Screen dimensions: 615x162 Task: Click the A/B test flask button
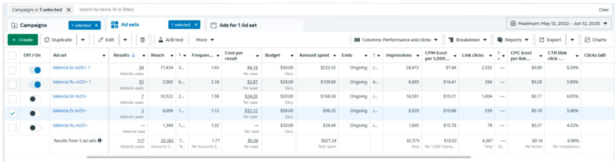(x=171, y=40)
